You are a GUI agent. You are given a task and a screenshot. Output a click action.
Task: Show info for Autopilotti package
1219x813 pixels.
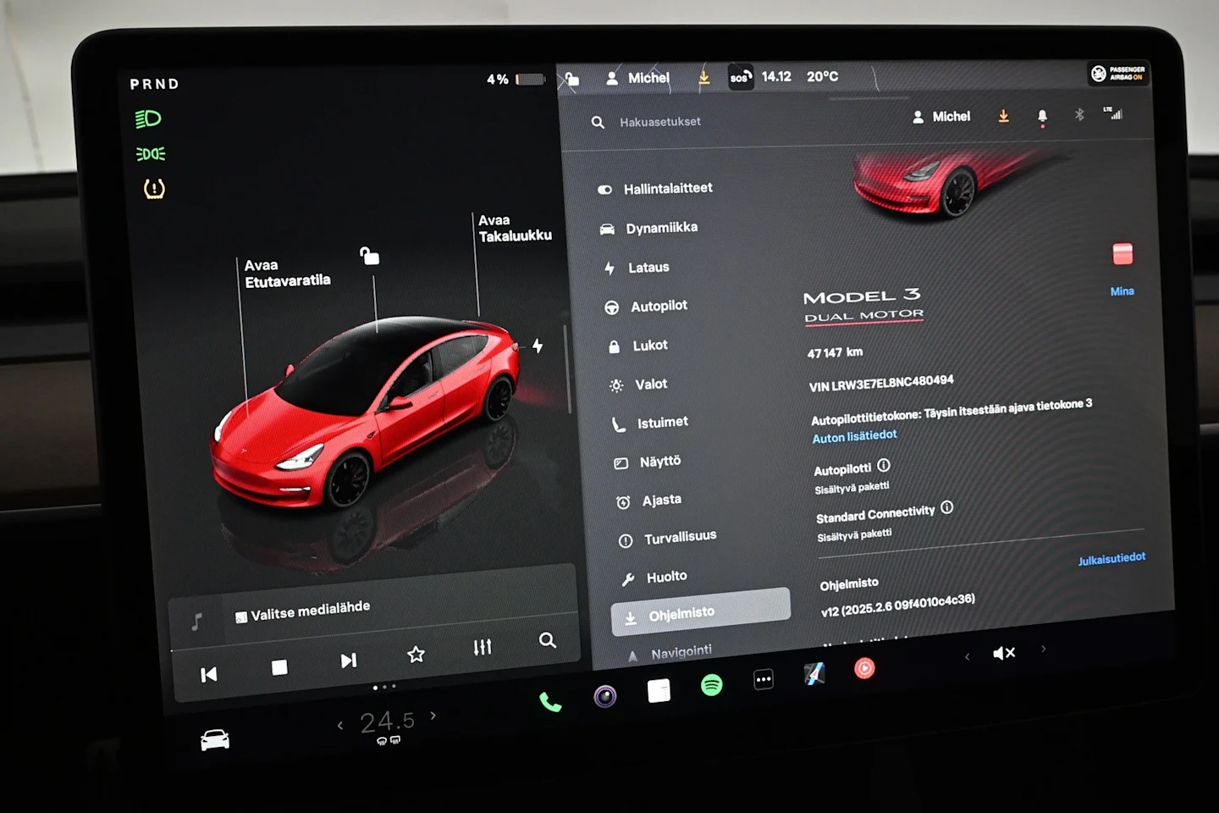click(884, 465)
